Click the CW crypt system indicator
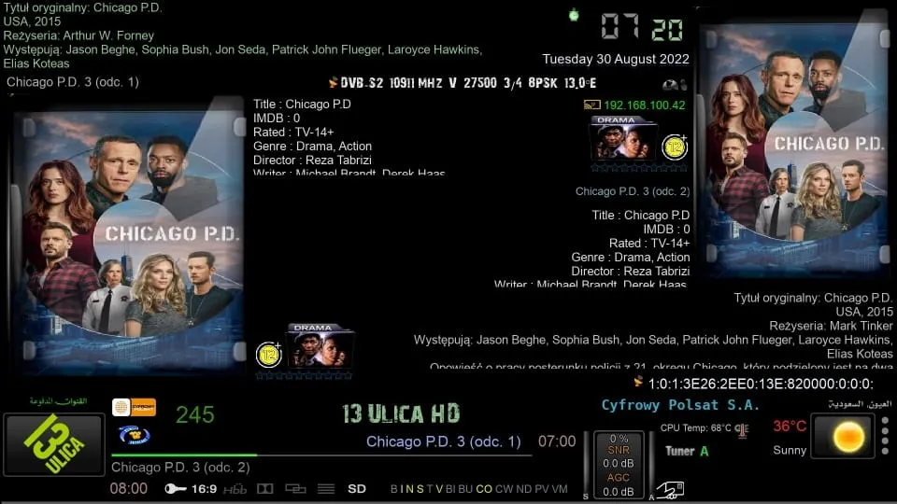This screenshot has width=897, height=504. (x=504, y=489)
